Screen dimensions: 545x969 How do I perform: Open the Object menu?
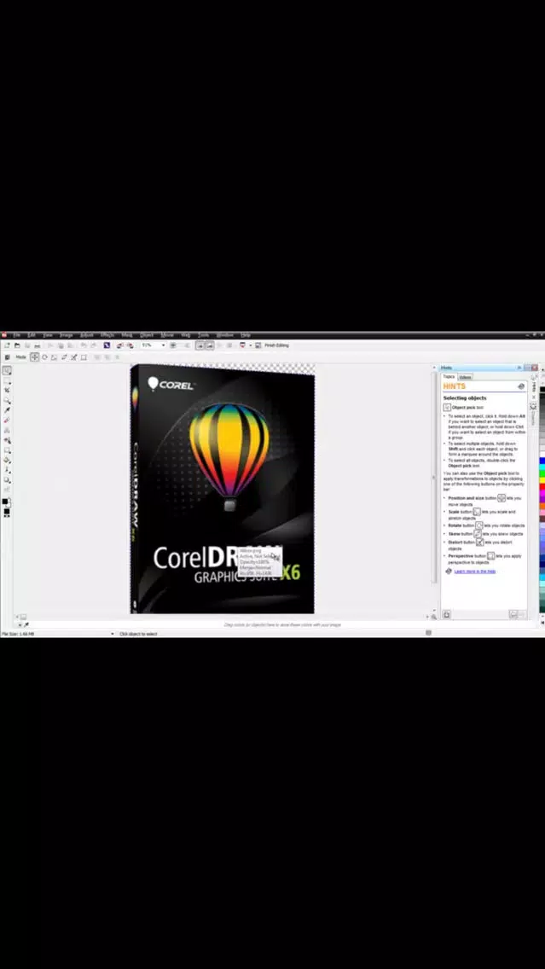(147, 335)
